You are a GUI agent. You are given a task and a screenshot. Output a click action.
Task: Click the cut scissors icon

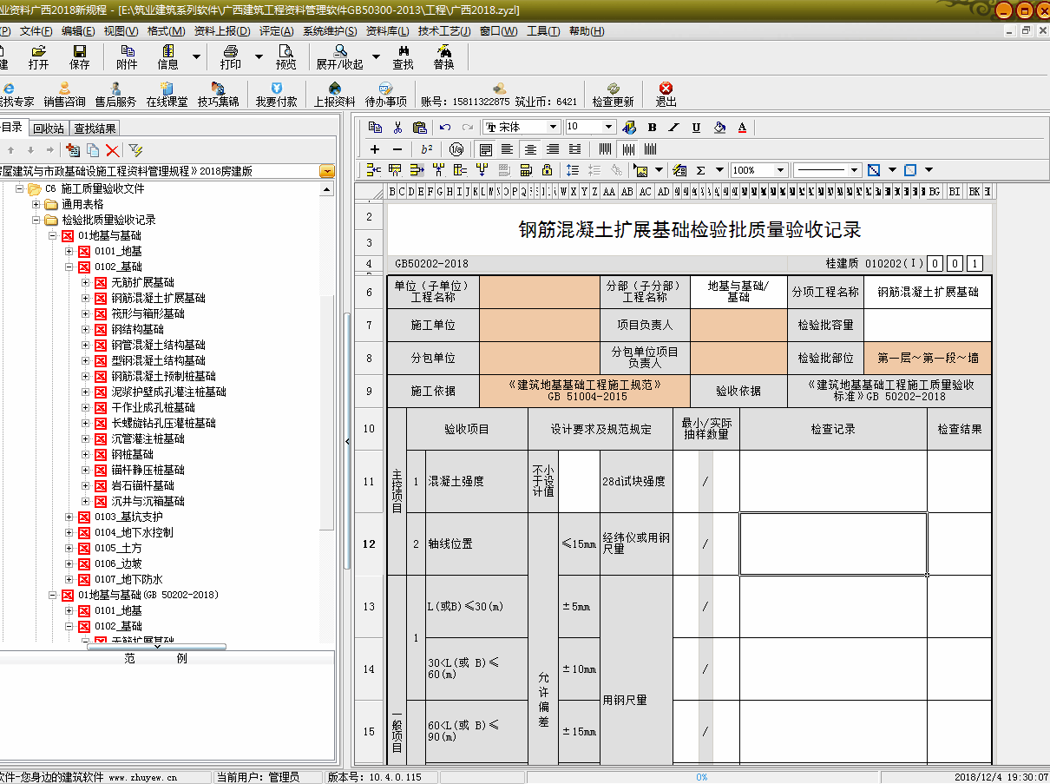pyautogui.click(x=397, y=128)
